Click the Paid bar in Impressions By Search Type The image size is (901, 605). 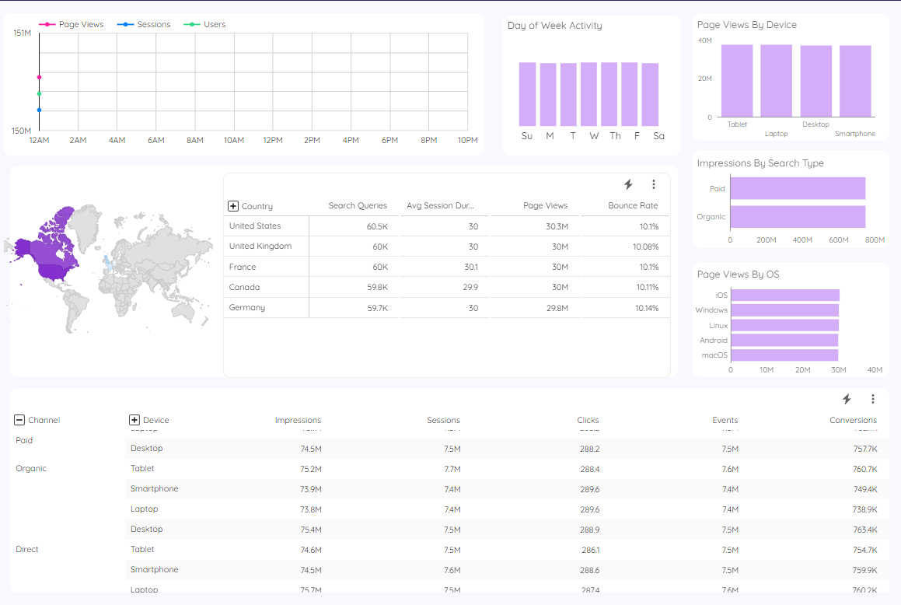click(x=797, y=188)
